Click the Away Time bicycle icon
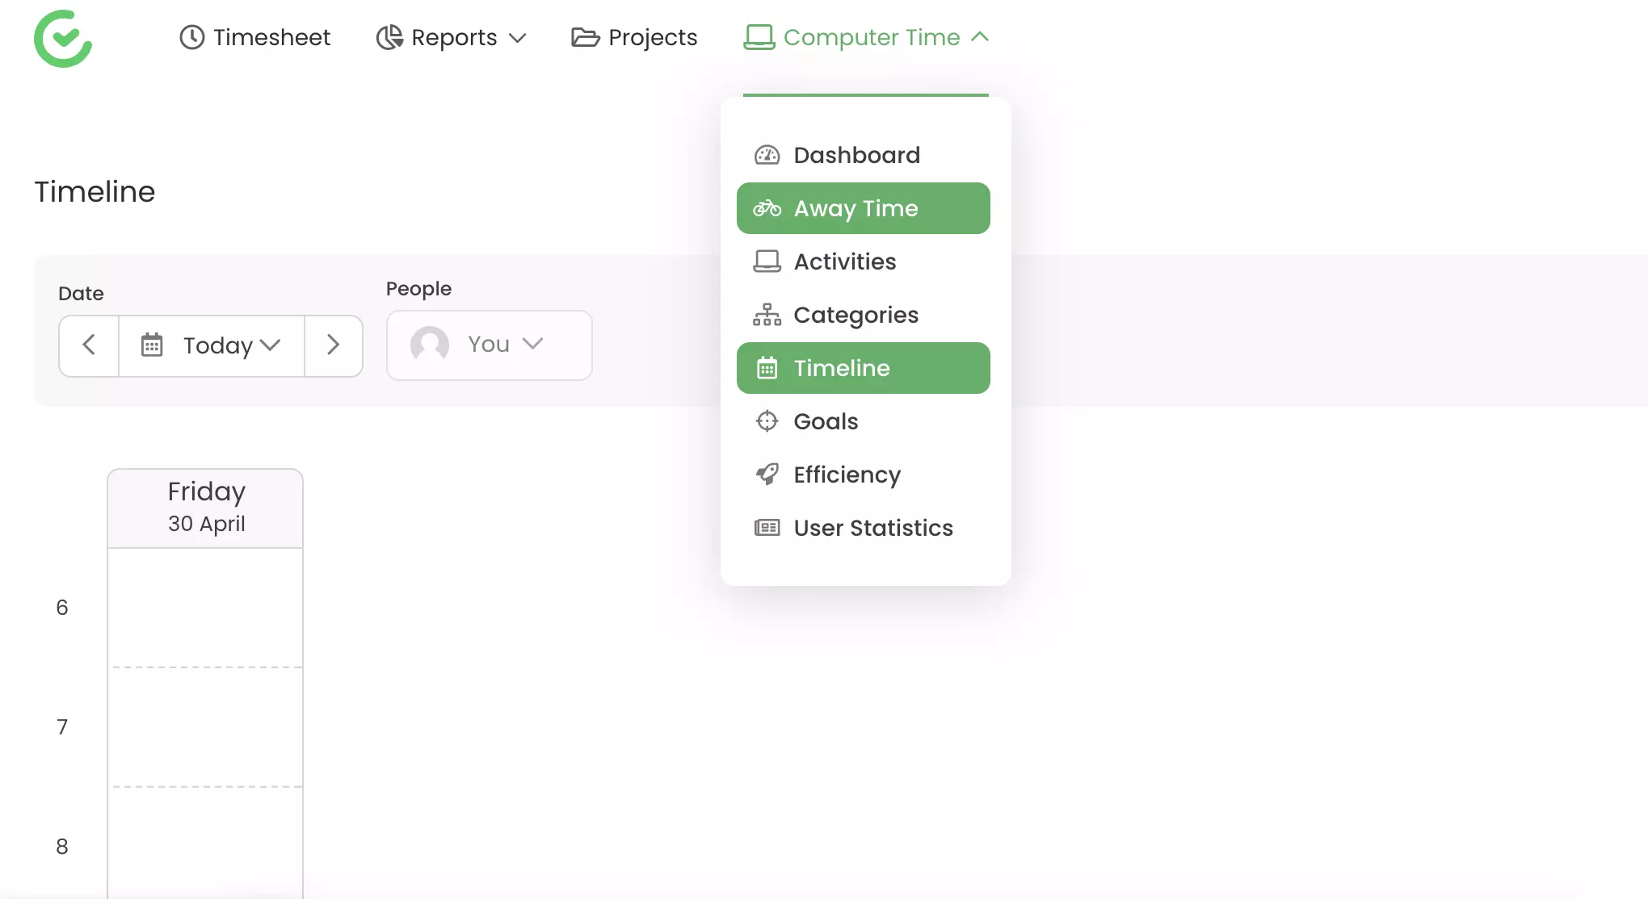 click(x=766, y=207)
